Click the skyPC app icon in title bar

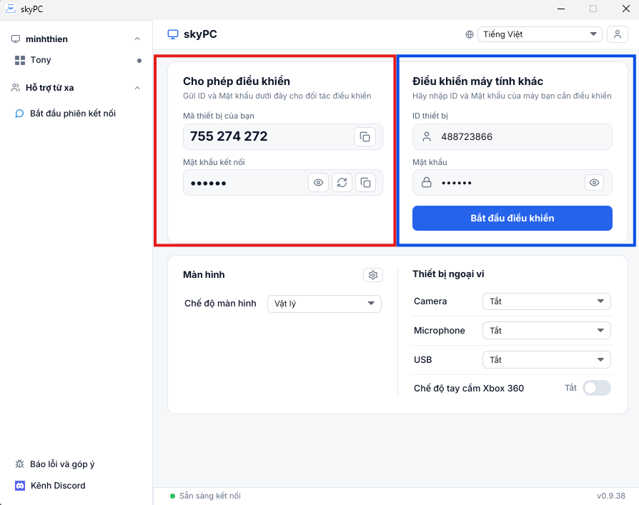[11, 9]
